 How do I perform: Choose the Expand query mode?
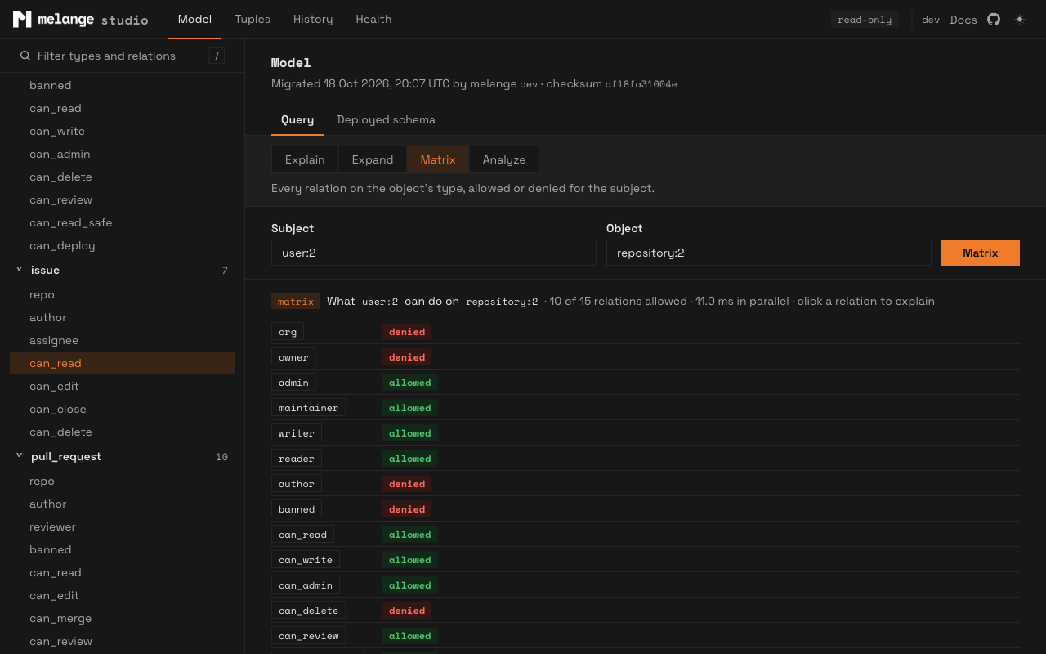[x=373, y=159]
